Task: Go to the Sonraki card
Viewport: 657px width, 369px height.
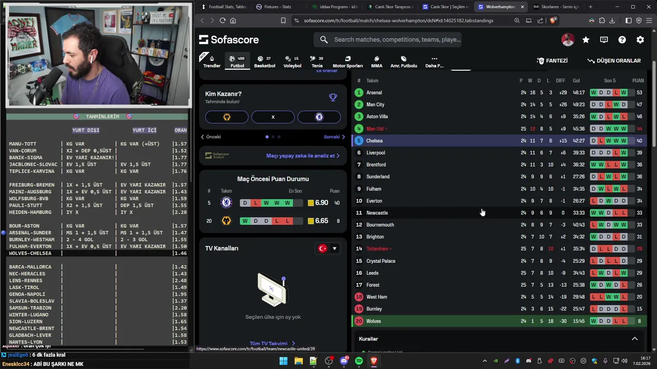Action: click(x=335, y=137)
